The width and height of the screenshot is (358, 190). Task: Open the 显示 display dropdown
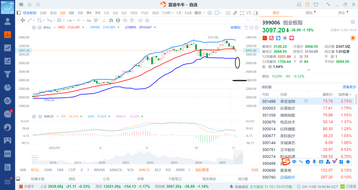[200, 13]
